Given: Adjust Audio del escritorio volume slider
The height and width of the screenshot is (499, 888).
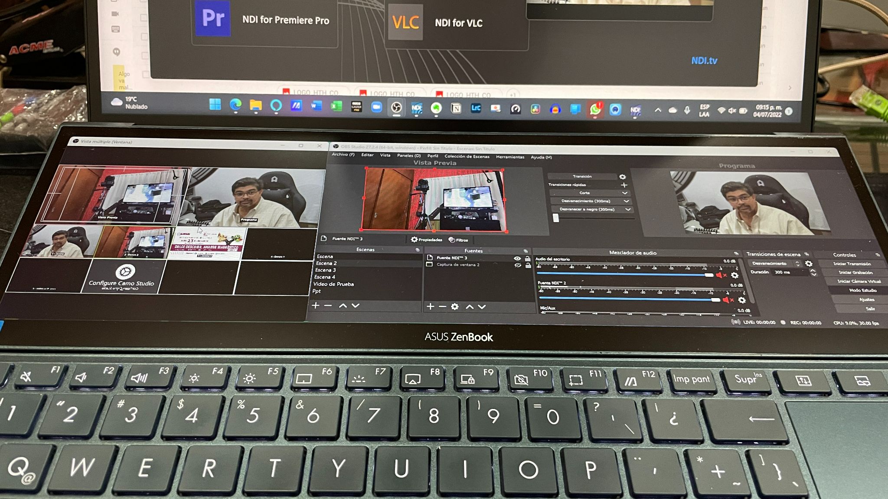Looking at the screenshot, I should click(x=709, y=275).
